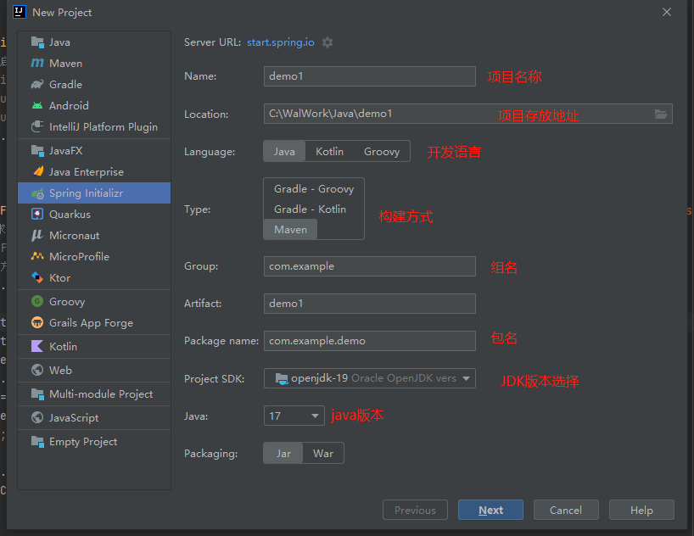Select Empty Project in the list
This screenshot has height=536, width=694.
click(x=94, y=442)
